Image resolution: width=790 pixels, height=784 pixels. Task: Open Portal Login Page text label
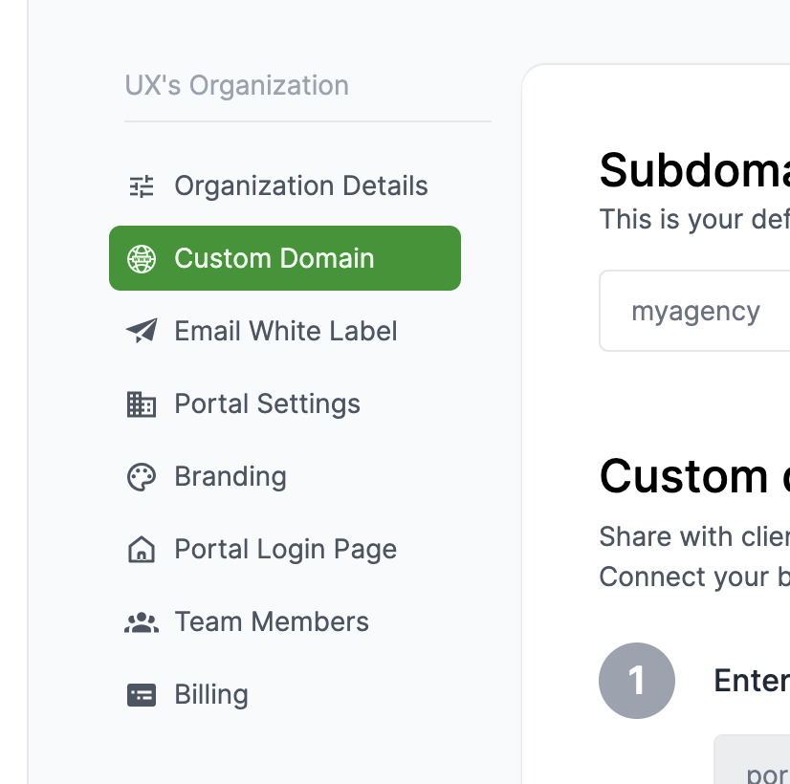point(285,549)
